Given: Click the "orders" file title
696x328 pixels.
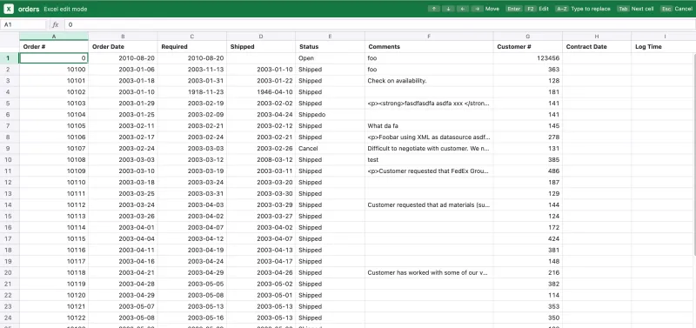Looking at the screenshot, I should click(29, 9).
